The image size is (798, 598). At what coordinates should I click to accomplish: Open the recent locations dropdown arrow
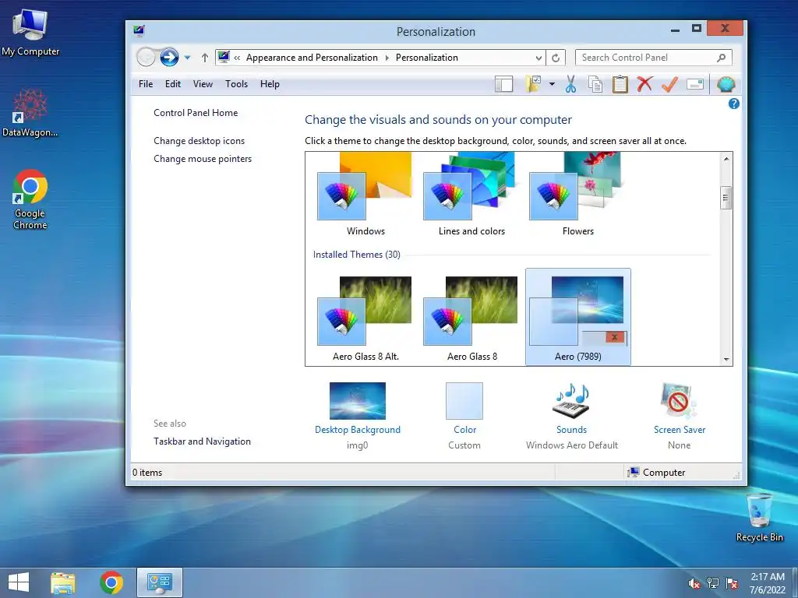[187, 58]
